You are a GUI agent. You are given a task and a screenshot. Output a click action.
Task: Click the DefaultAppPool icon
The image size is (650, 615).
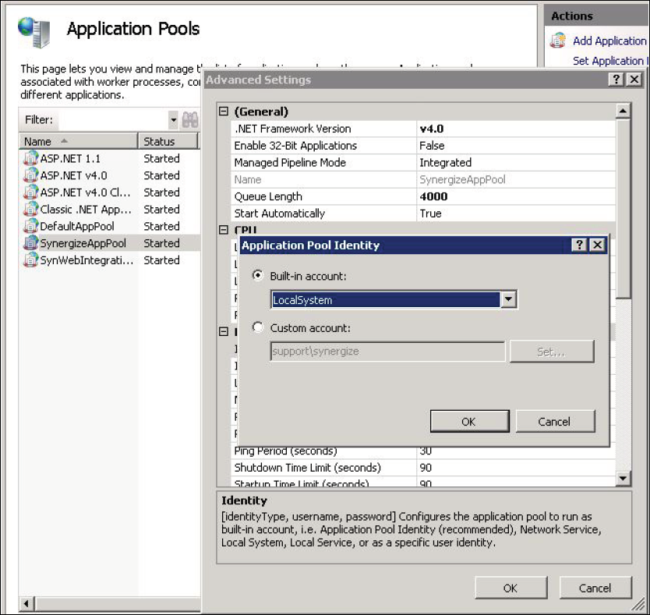point(30,226)
